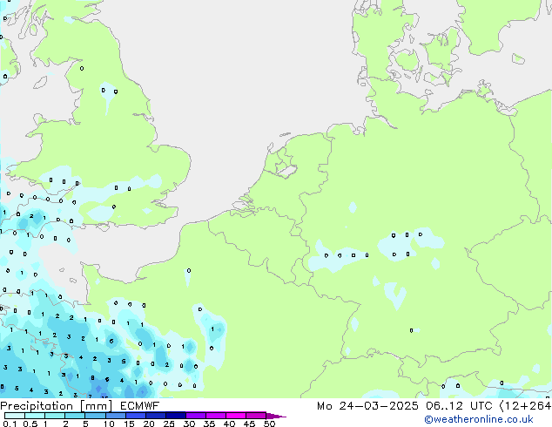Viewport: 552px width, 427px height.
Task: Select the 10–15 mm legend swatch
Action: click(x=116, y=416)
